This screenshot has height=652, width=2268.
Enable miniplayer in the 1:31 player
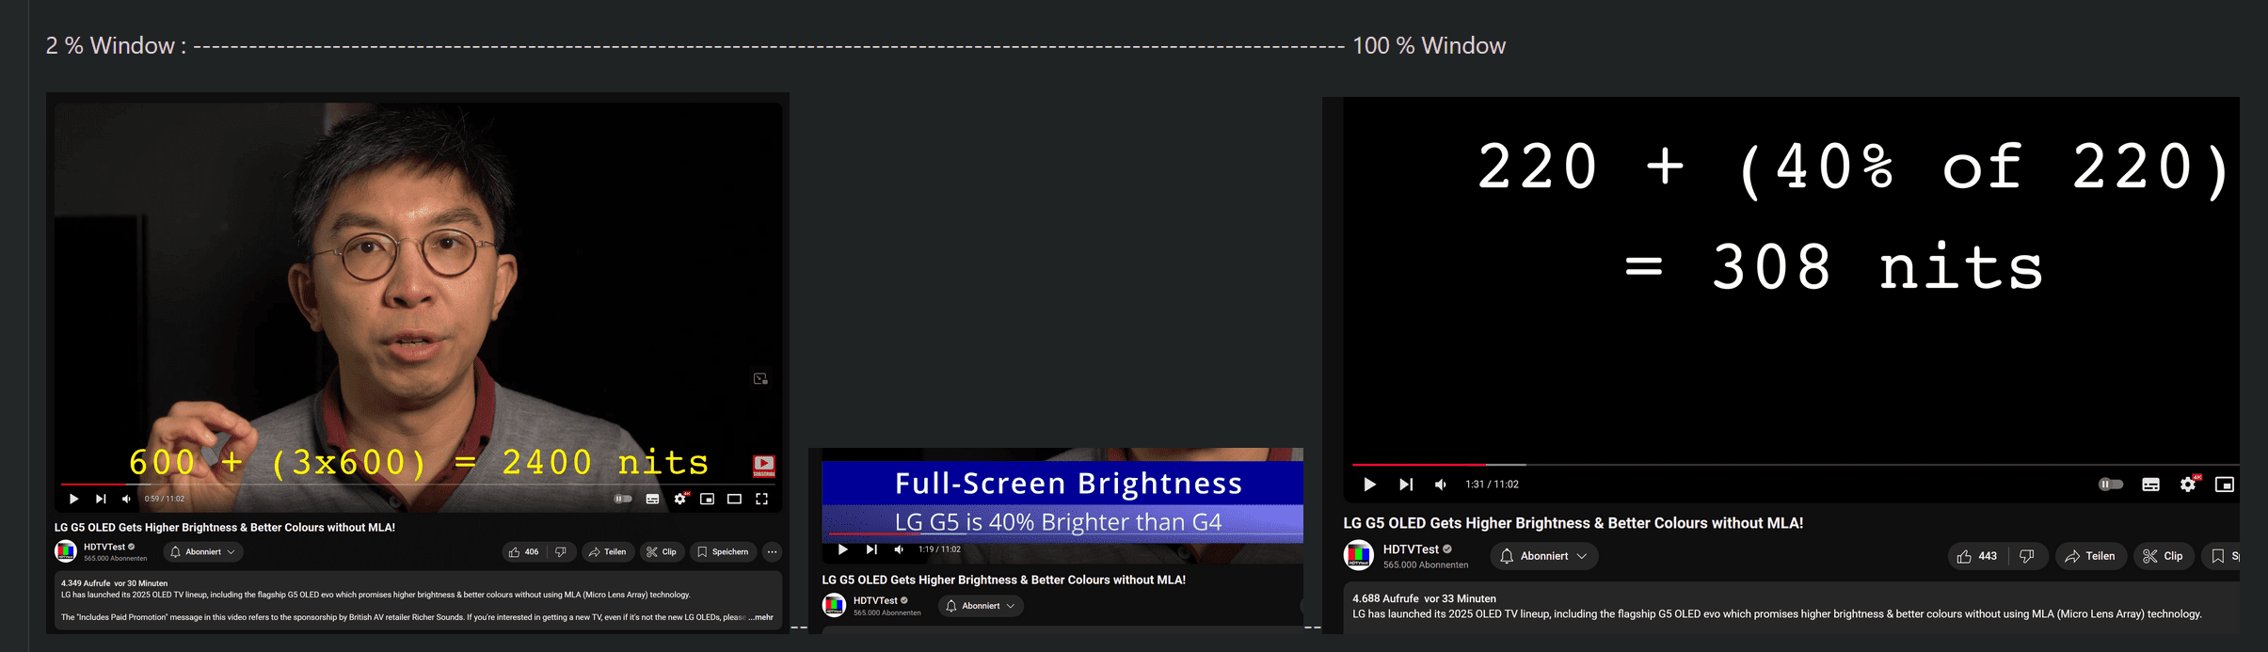(2225, 485)
